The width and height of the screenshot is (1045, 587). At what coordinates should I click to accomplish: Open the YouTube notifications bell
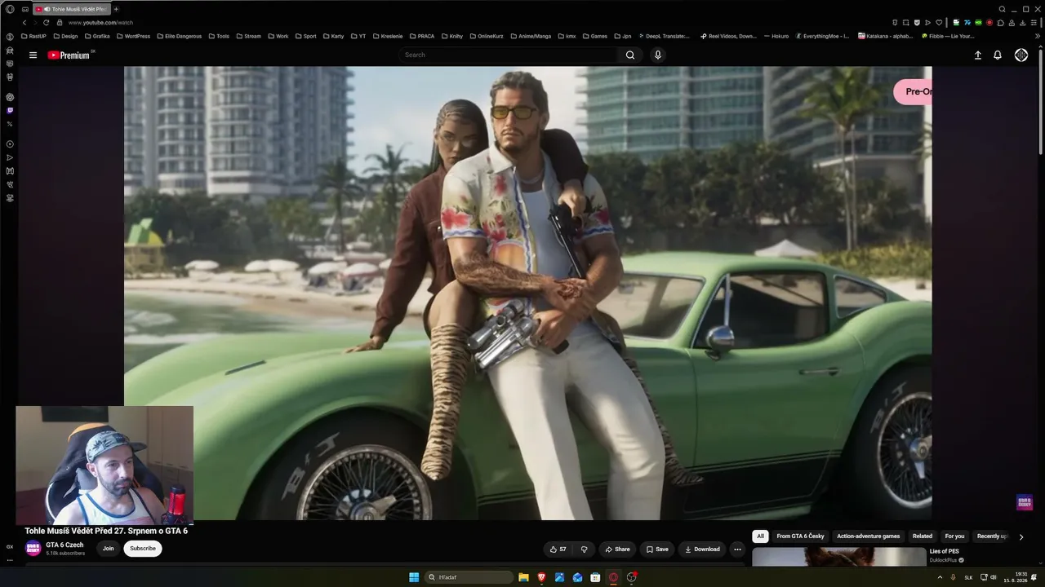pyautogui.click(x=998, y=55)
